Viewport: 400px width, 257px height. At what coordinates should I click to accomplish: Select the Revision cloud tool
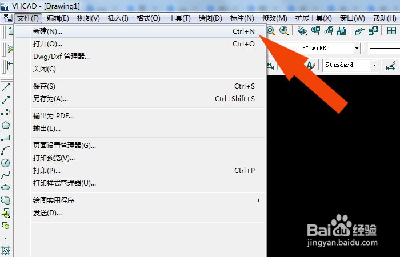click(6, 200)
